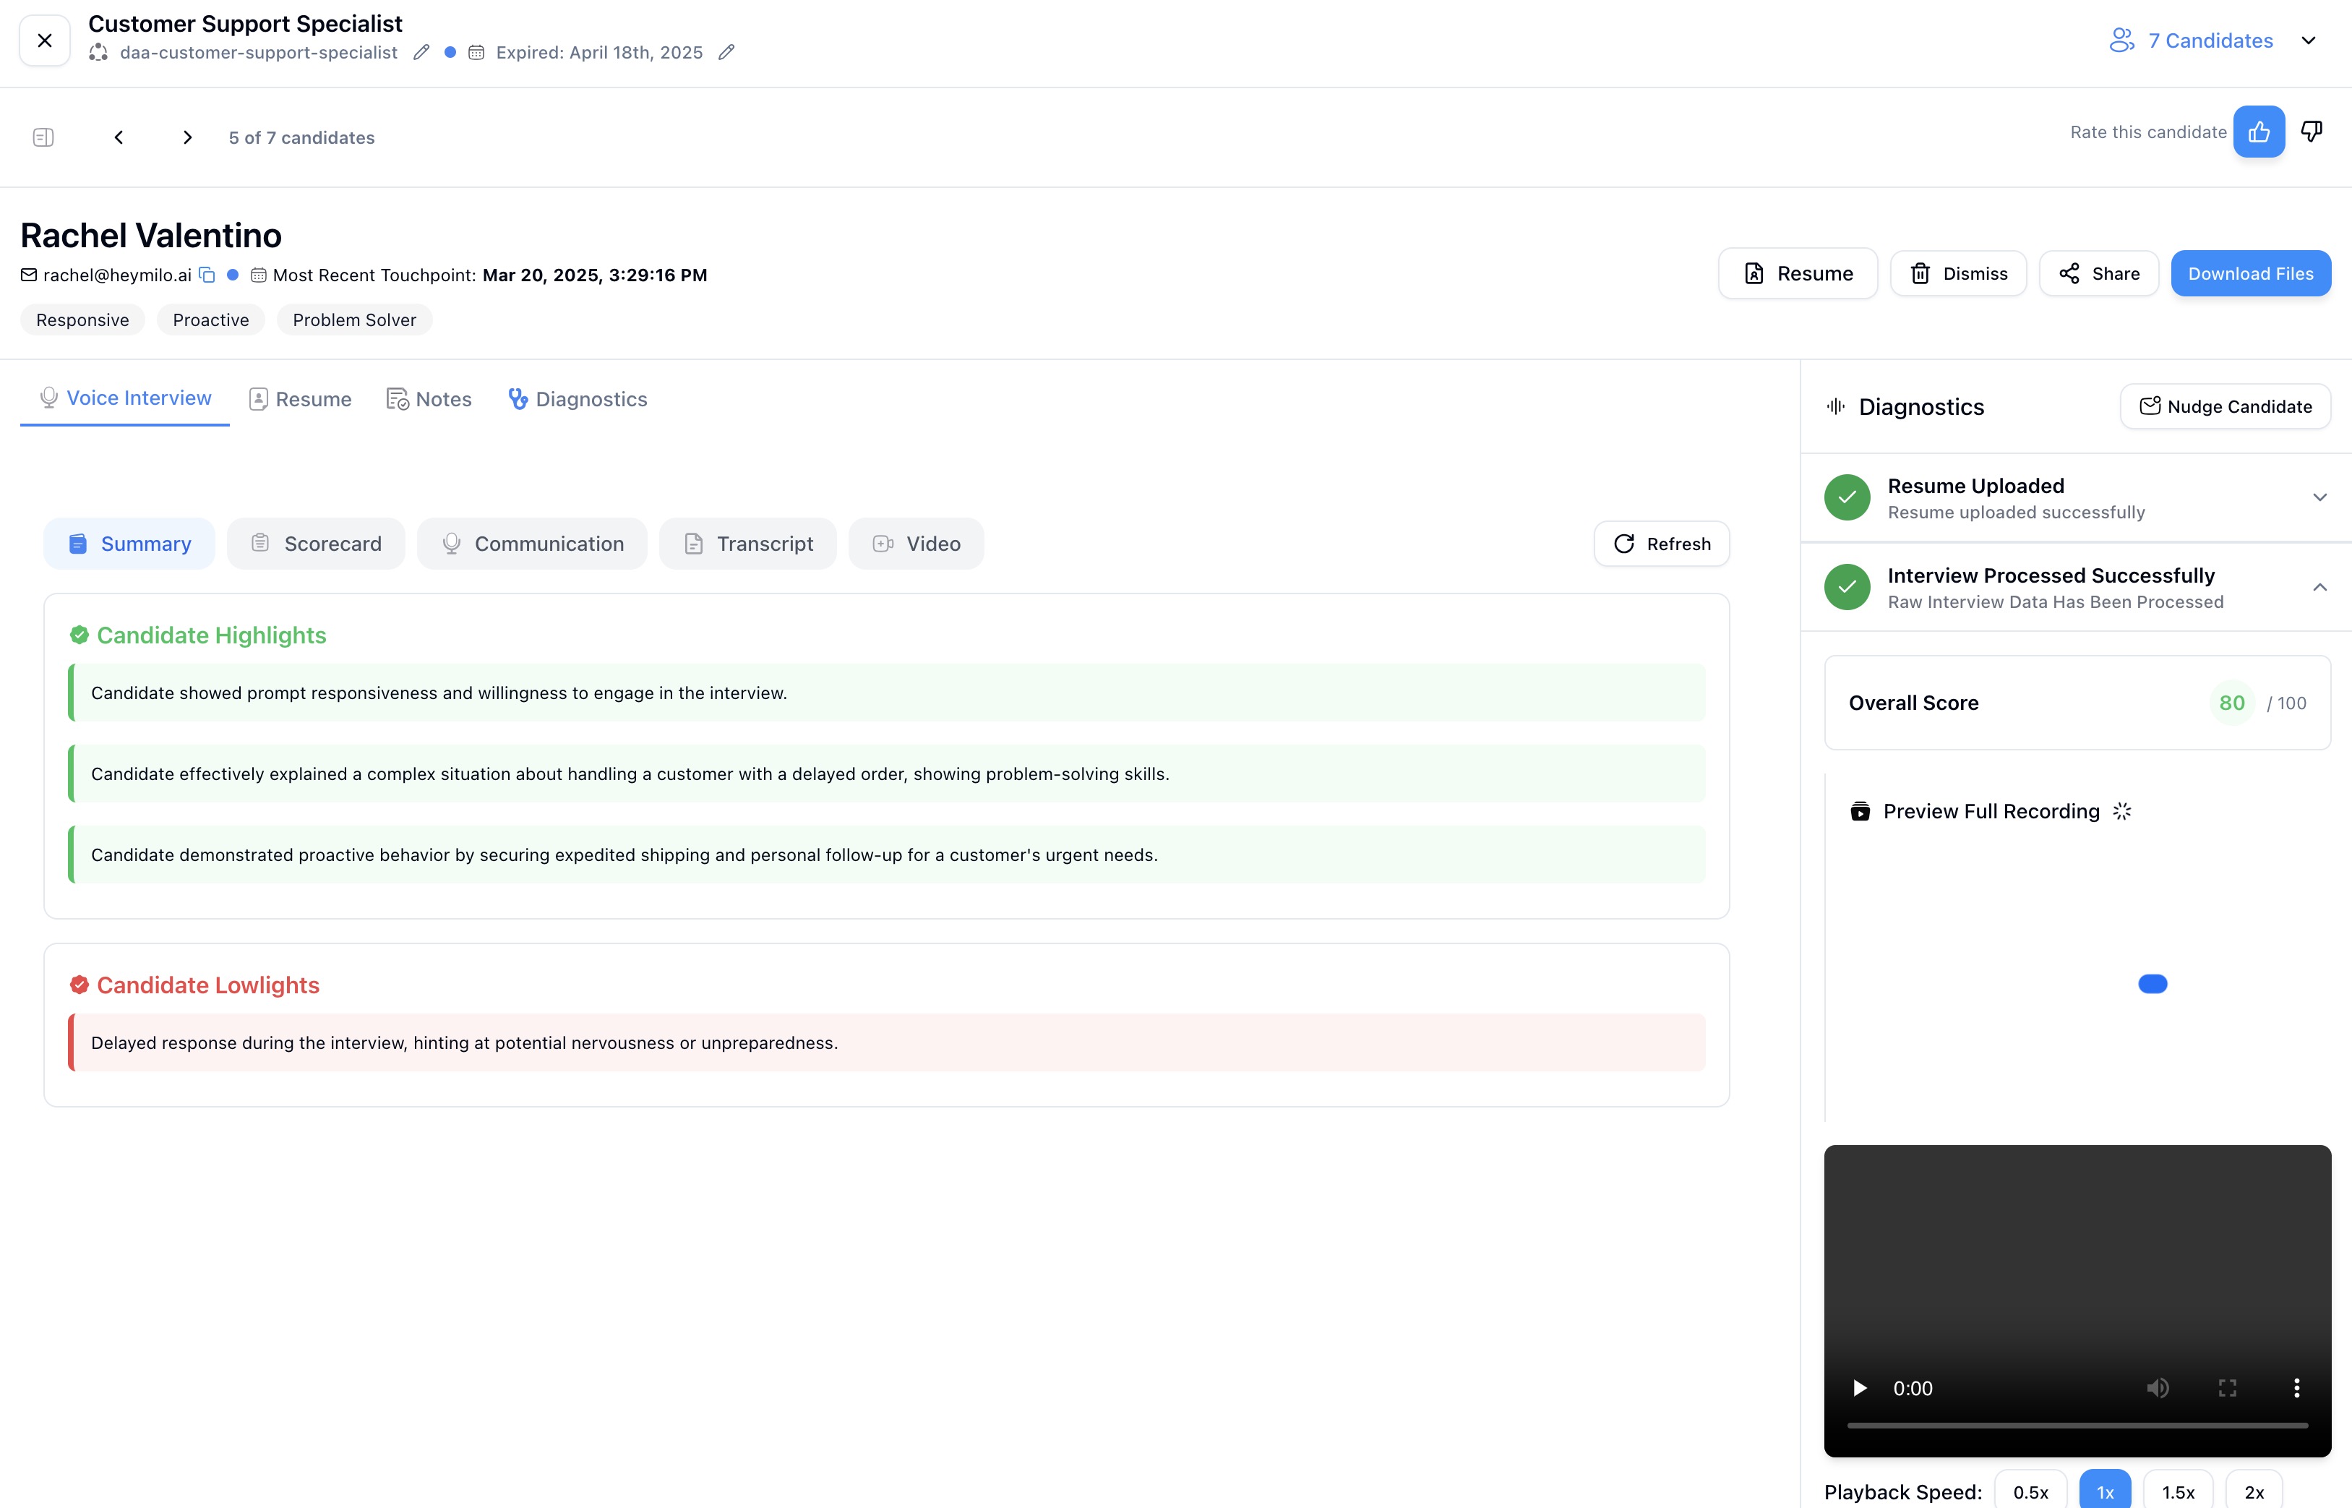The image size is (2352, 1508).
Task: Mute the interview recording audio
Action: coord(2158,1387)
